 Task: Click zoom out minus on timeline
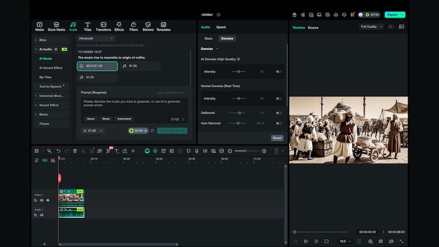[230, 151]
